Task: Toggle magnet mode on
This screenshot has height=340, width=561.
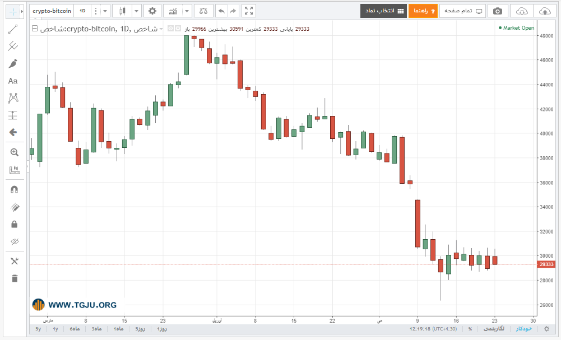Action: pyautogui.click(x=15, y=189)
